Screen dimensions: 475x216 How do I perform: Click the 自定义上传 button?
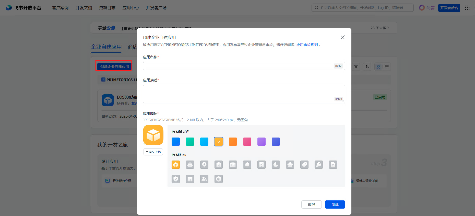(153, 152)
